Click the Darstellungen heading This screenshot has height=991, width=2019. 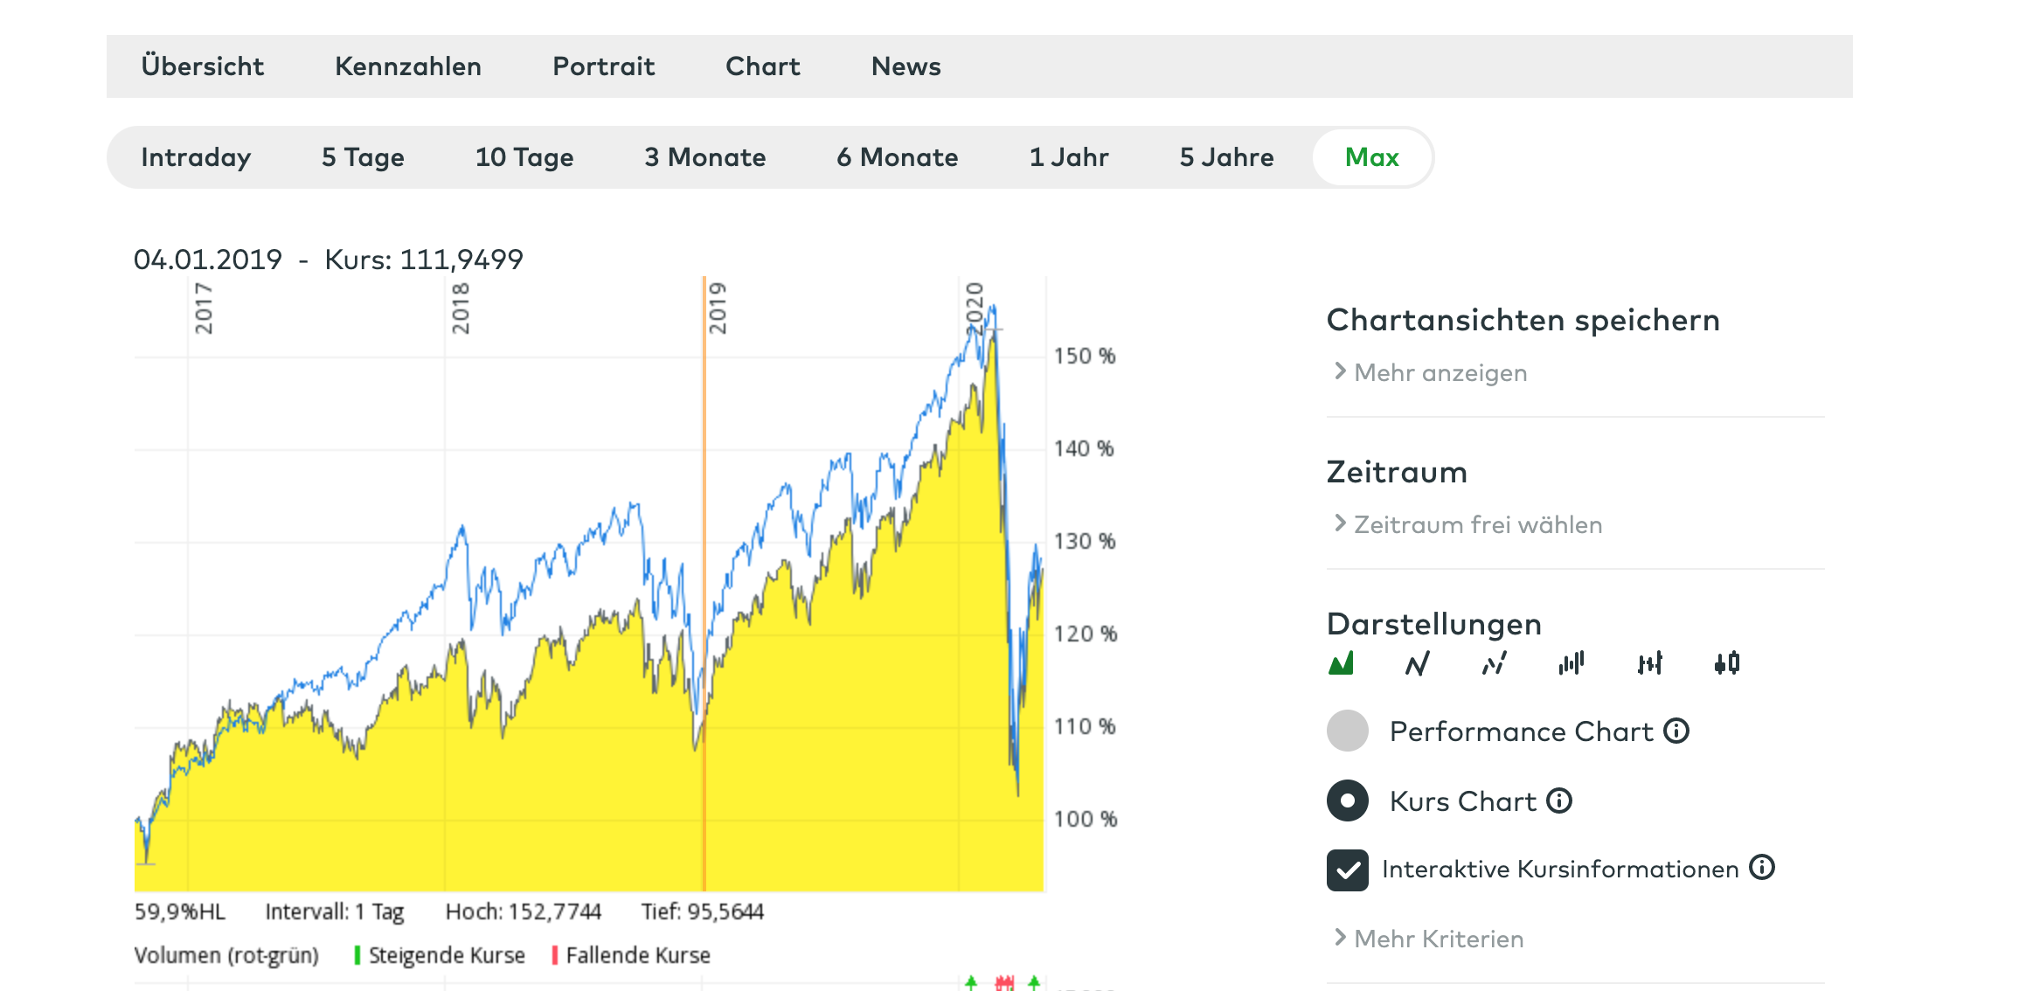[1434, 624]
